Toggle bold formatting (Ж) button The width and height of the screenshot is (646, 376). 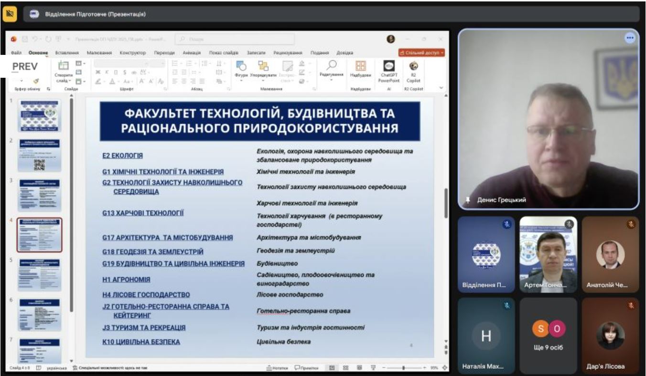click(97, 72)
